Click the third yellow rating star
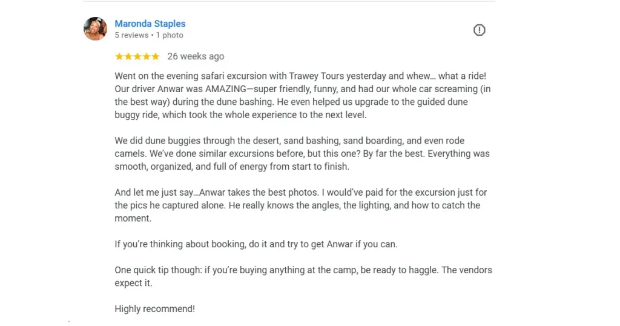Screen dimensions: 620x326 pyautogui.click(x=137, y=56)
